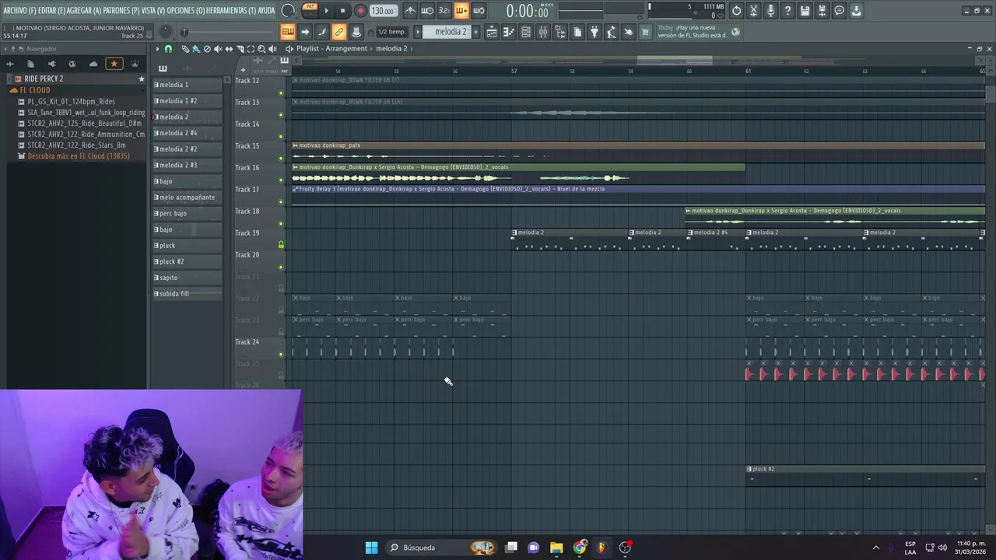Image resolution: width=996 pixels, height=560 pixels.
Task: Open the Piano roll view icon
Action: click(508, 32)
